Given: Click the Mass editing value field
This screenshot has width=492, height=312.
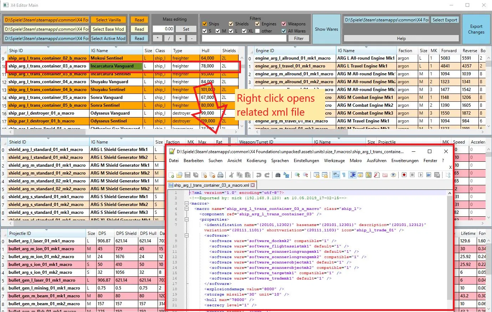Looking at the screenshot, I should (x=163, y=29).
